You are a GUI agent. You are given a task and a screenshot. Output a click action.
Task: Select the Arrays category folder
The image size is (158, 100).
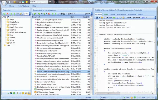click(x=12, y=19)
